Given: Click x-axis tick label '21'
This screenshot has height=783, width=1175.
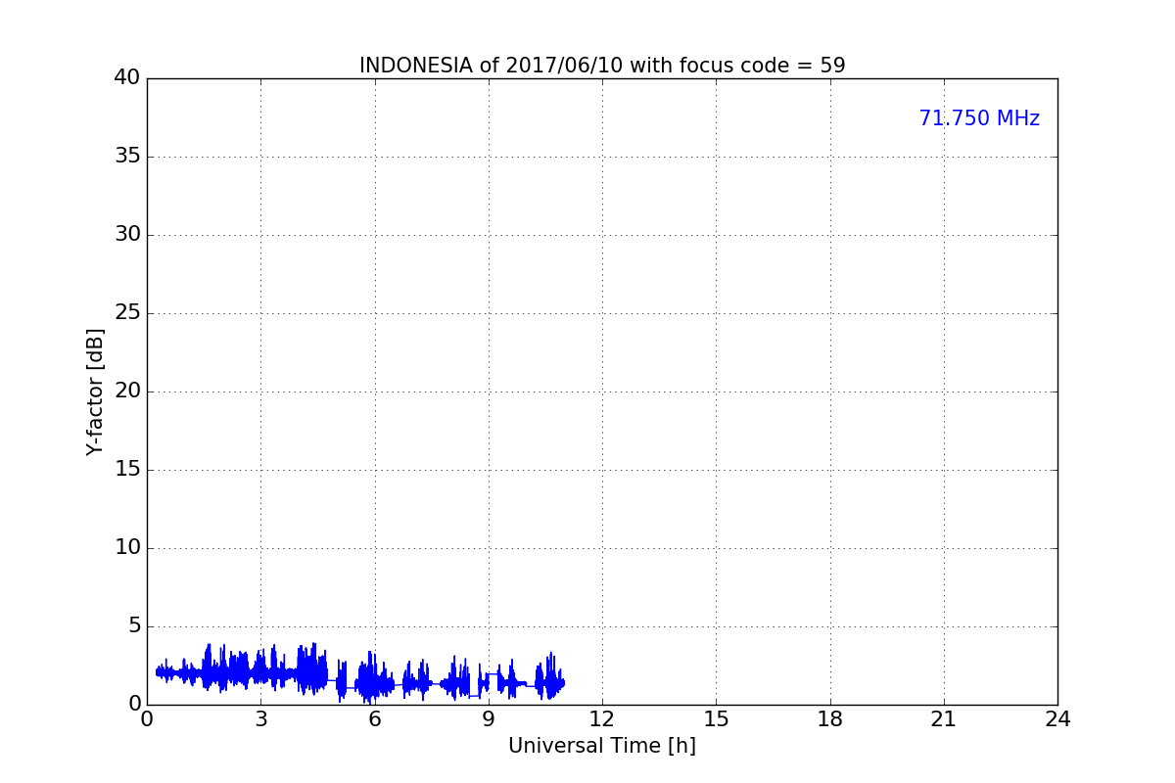Looking at the screenshot, I should pos(944,719).
